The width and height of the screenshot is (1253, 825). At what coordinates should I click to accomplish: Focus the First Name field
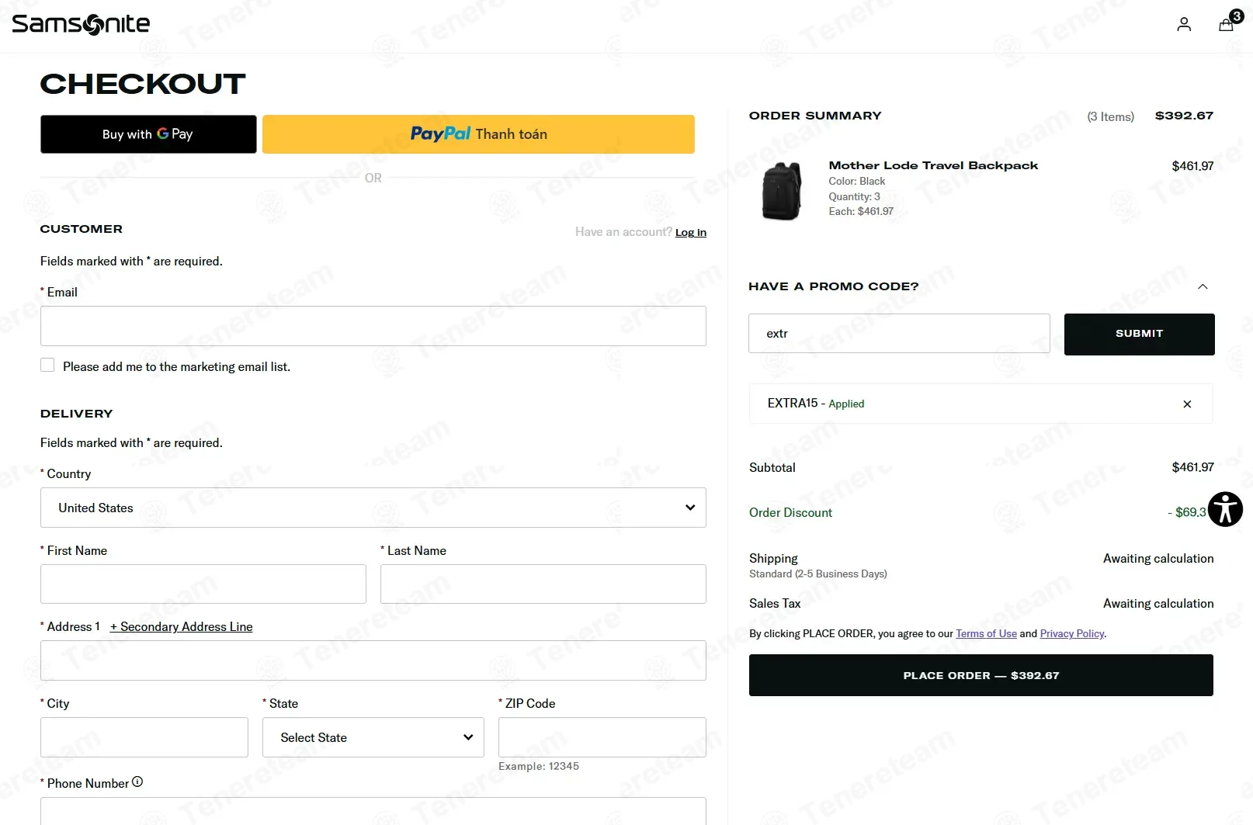coord(203,584)
